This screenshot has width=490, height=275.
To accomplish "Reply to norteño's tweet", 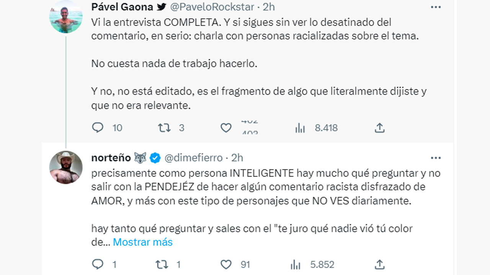I will (x=98, y=264).
